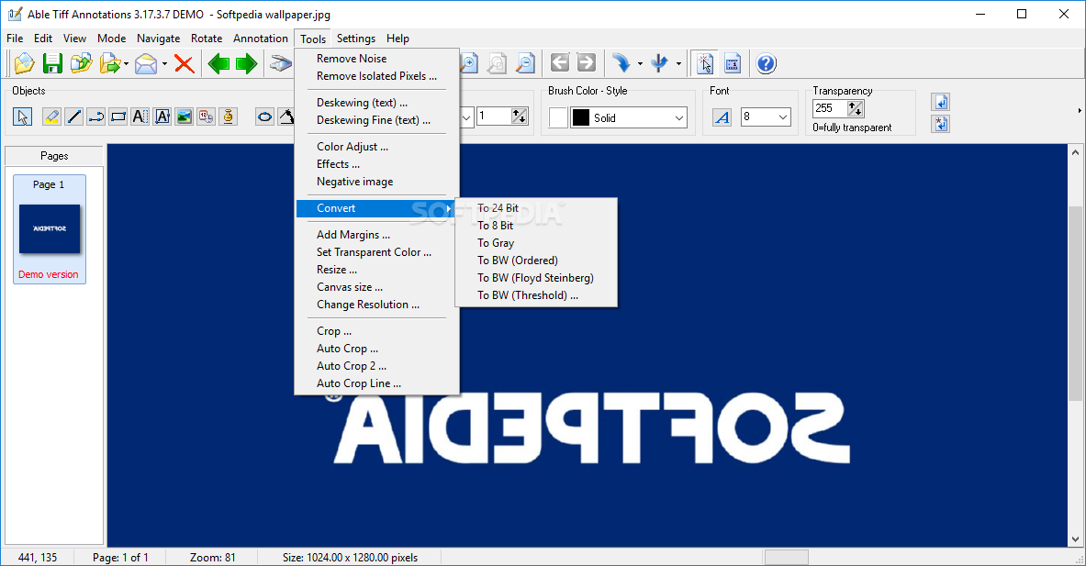Click the blue Help question mark icon
The height and width of the screenshot is (566, 1086).
[x=766, y=63]
